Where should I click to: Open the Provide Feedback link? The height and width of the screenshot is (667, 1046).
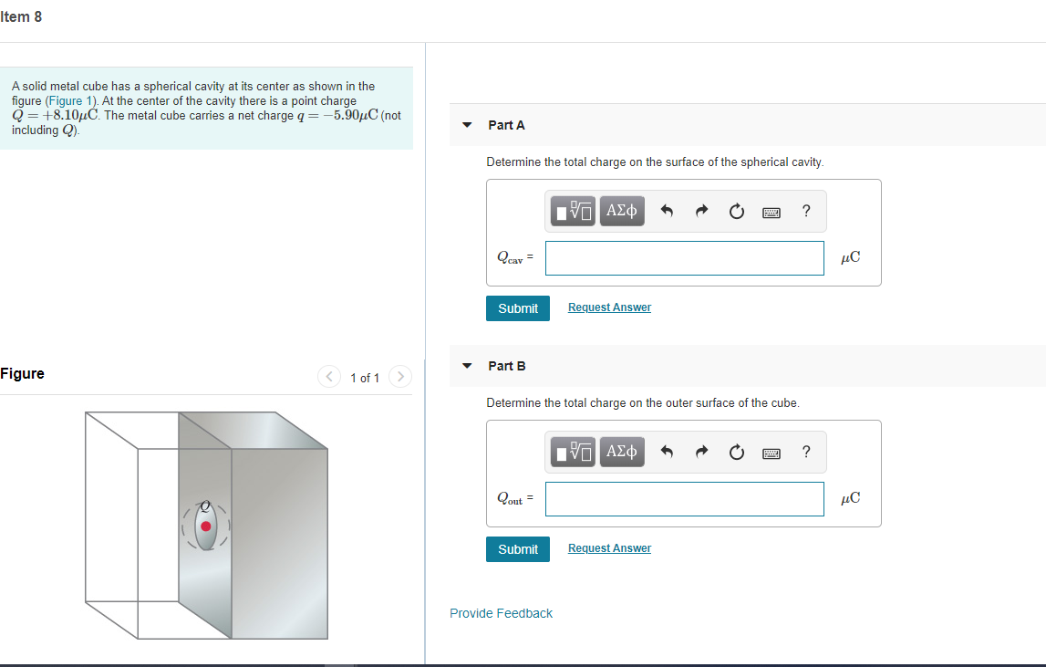pos(501,612)
